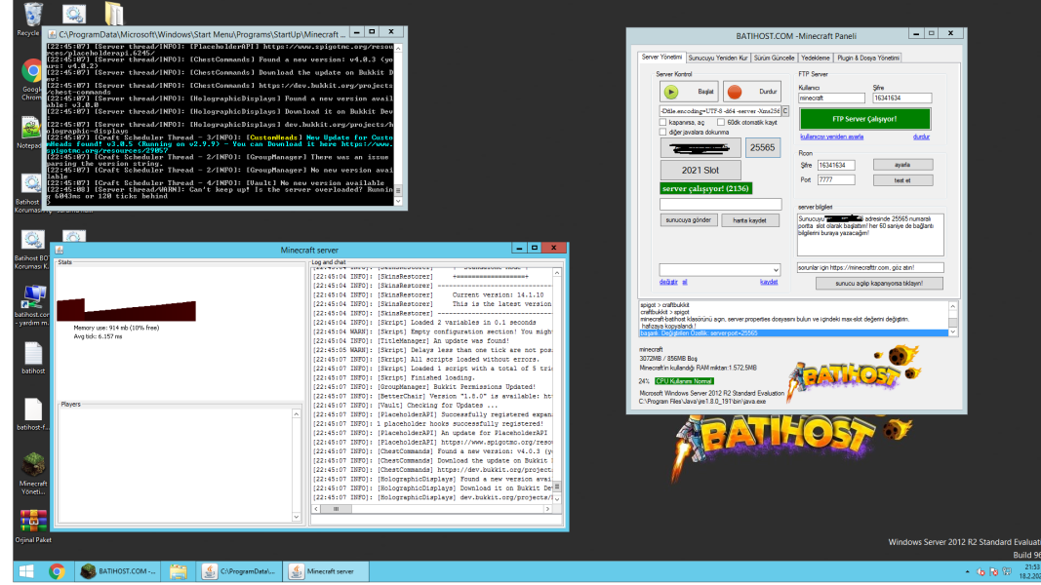Screen dimensions: 1041x585
Task: Open the Google Chrome desktop shortcut
Action: [x=31, y=78]
